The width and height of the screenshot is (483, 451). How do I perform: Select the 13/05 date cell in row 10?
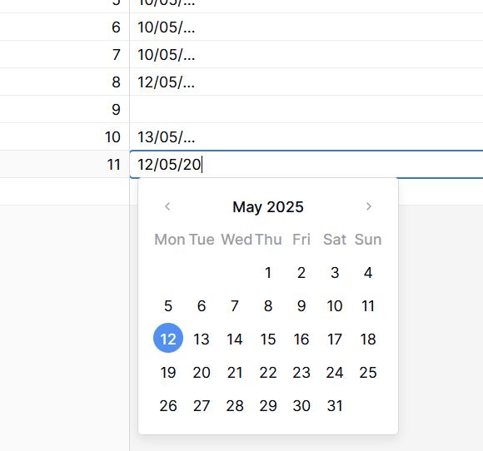point(306,136)
